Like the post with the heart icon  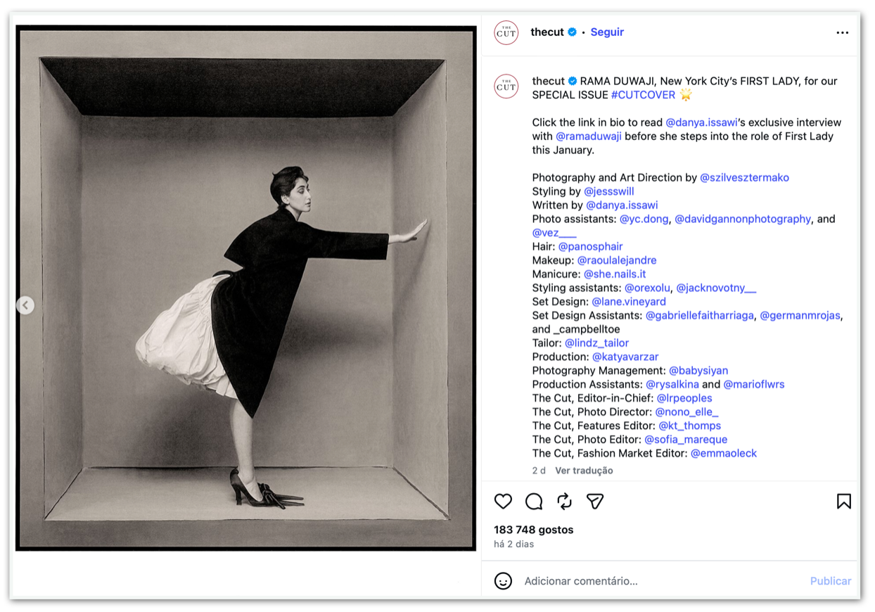[x=503, y=501]
